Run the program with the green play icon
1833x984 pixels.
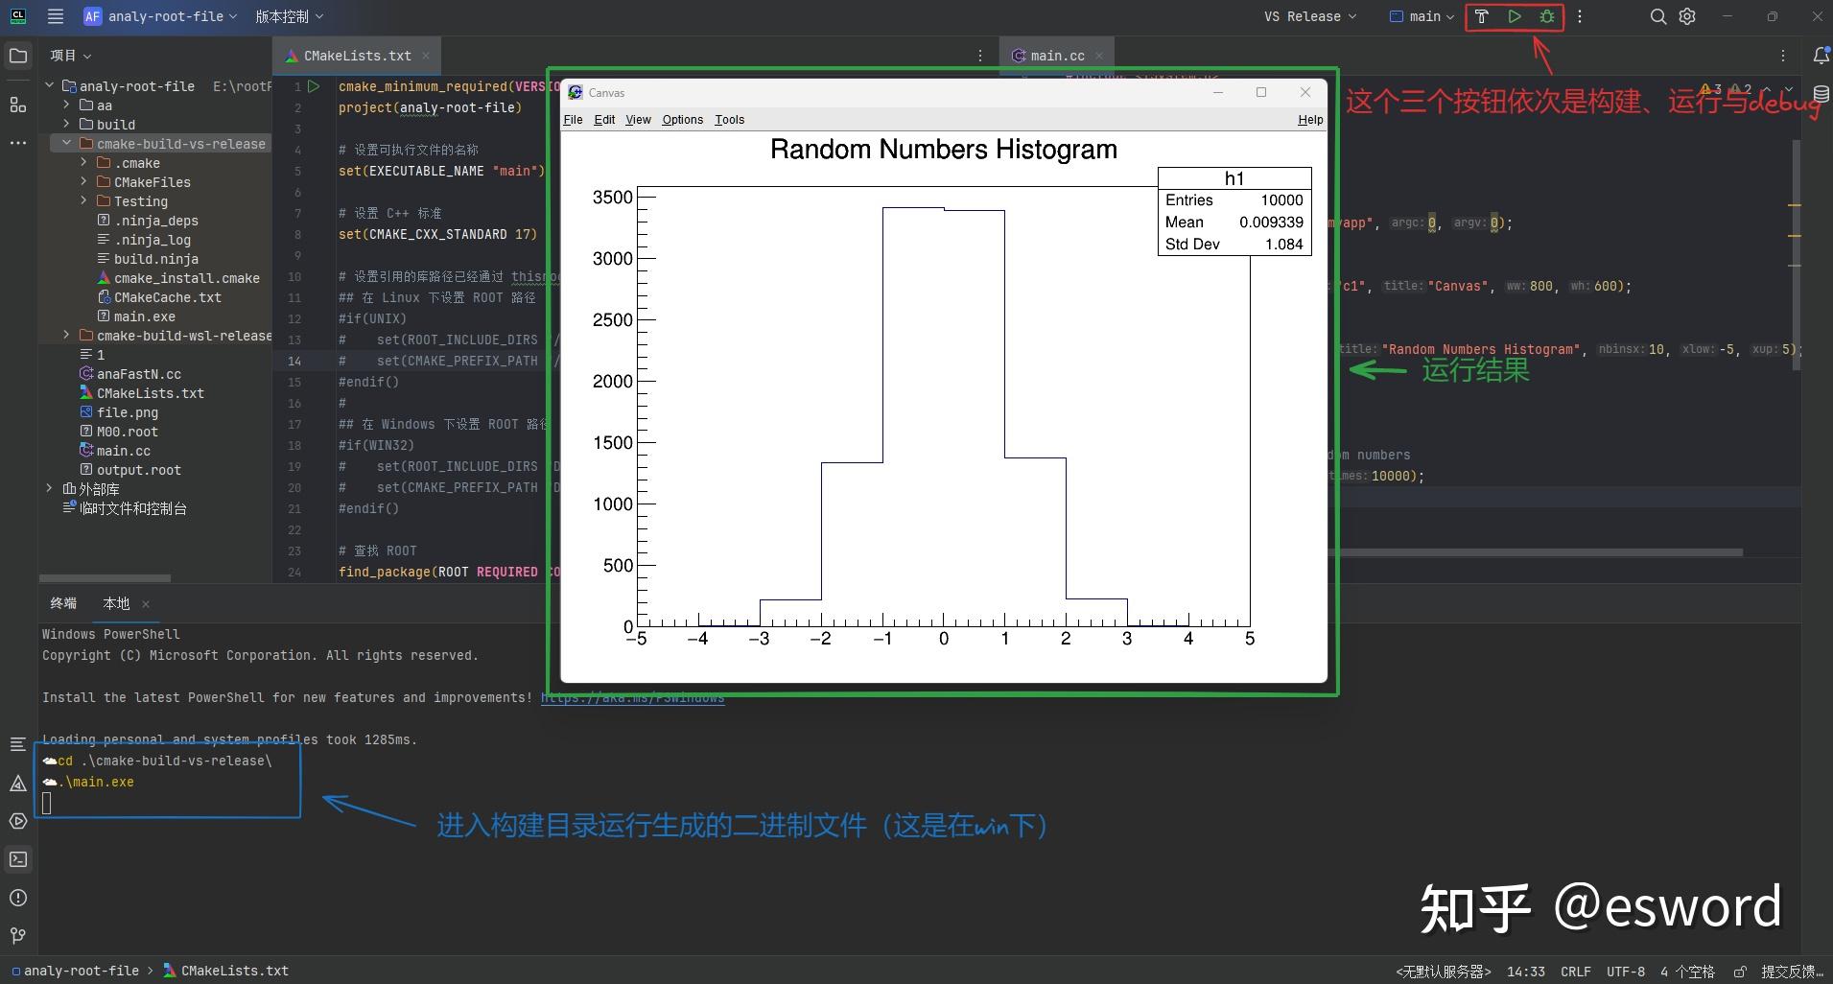point(1515,16)
